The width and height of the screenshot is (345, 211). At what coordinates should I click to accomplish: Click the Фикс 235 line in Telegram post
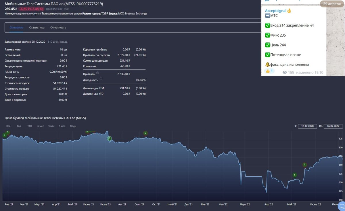pyautogui.click(x=275, y=35)
